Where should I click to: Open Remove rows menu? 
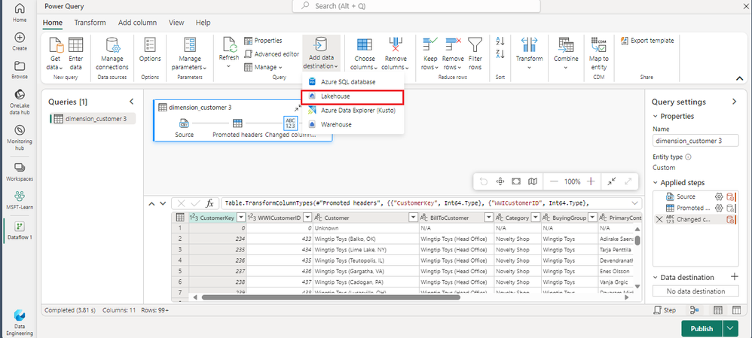pyautogui.click(x=453, y=53)
